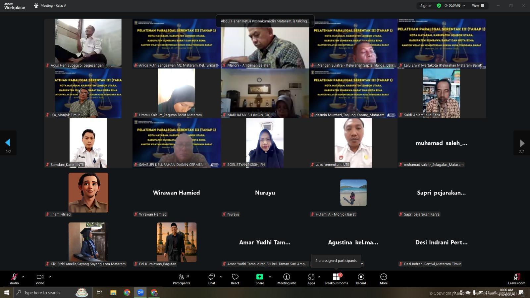Toggle the Video camera on

(x=40, y=279)
